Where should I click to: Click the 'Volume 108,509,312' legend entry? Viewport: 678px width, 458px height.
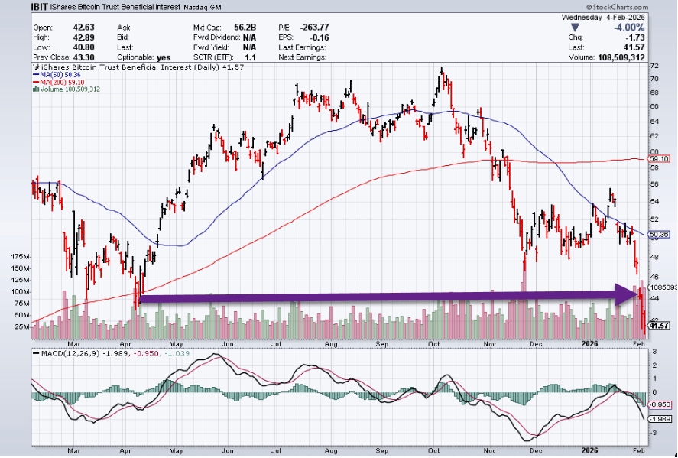pyautogui.click(x=70, y=89)
